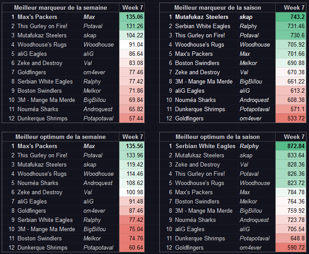
Task: Select the 135.56 weekly optimum cell
Action: pyautogui.click(x=132, y=146)
